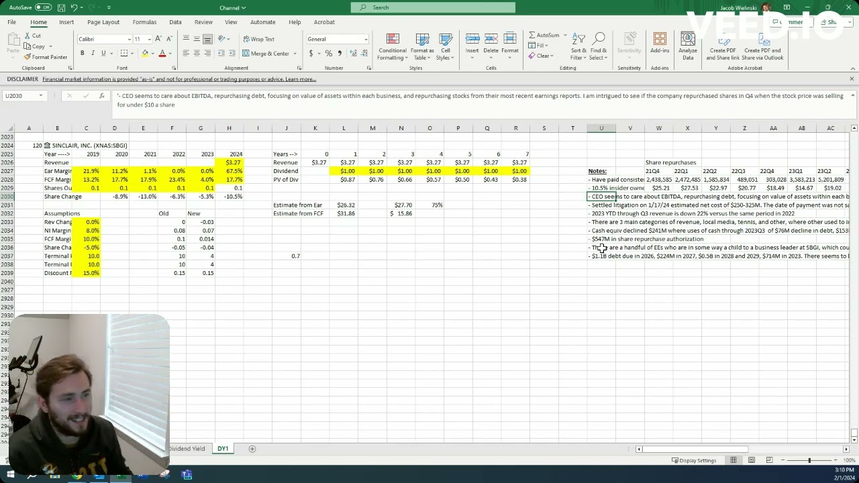Toggle bottom align for cell text

coord(207,39)
